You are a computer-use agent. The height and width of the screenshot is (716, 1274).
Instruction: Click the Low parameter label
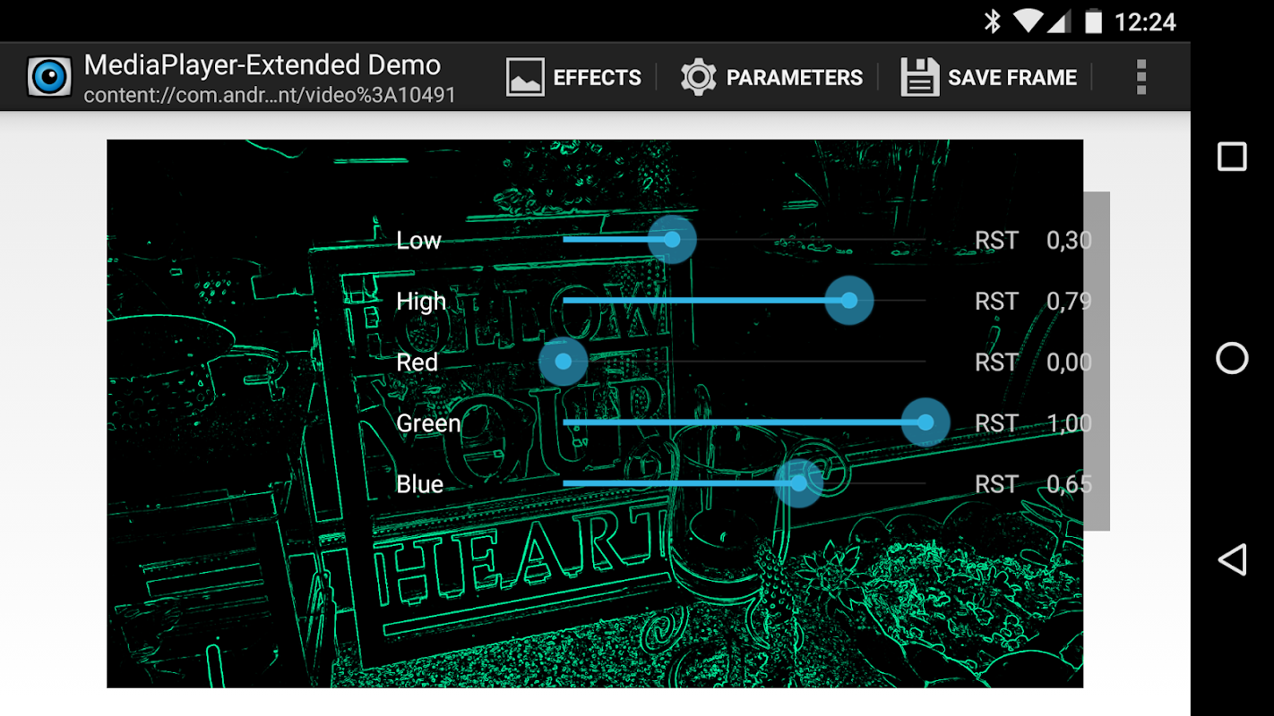tap(418, 241)
